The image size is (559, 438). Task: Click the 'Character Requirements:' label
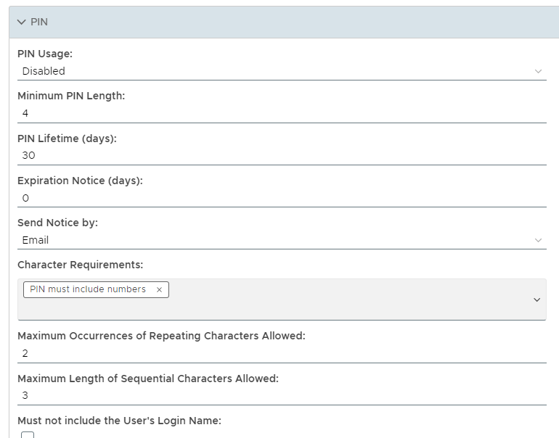(78, 265)
